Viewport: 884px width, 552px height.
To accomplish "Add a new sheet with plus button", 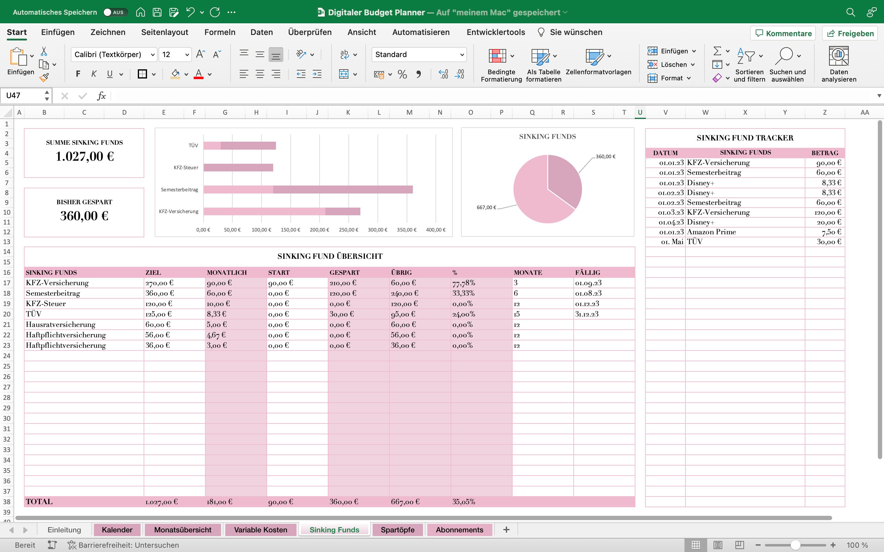I will point(506,530).
